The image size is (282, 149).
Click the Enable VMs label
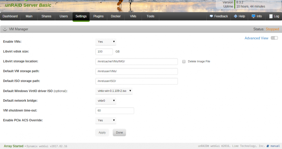pos(12,41)
